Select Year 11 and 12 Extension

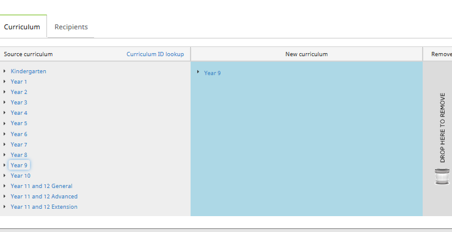(x=44, y=206)
